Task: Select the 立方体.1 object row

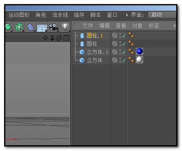Action: coord(97,52)
